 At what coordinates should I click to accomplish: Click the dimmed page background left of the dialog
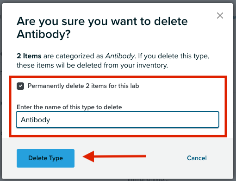coord(1,93)
